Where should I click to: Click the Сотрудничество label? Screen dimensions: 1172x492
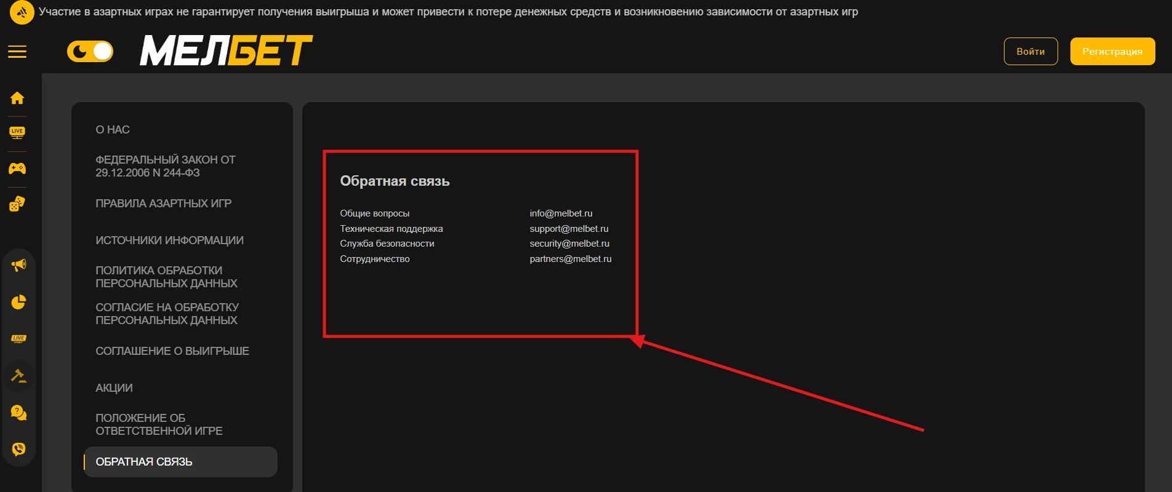[x=374, y=259]
